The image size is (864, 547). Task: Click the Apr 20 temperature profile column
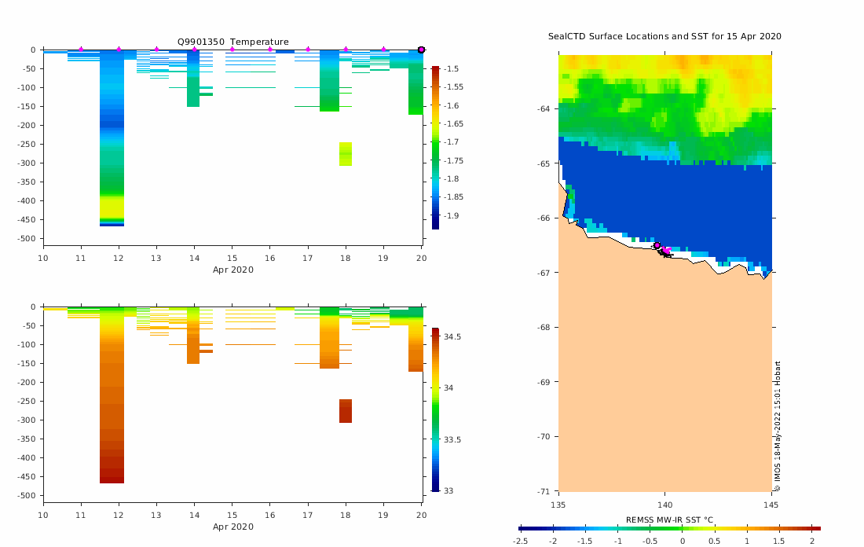coord(416,83)
